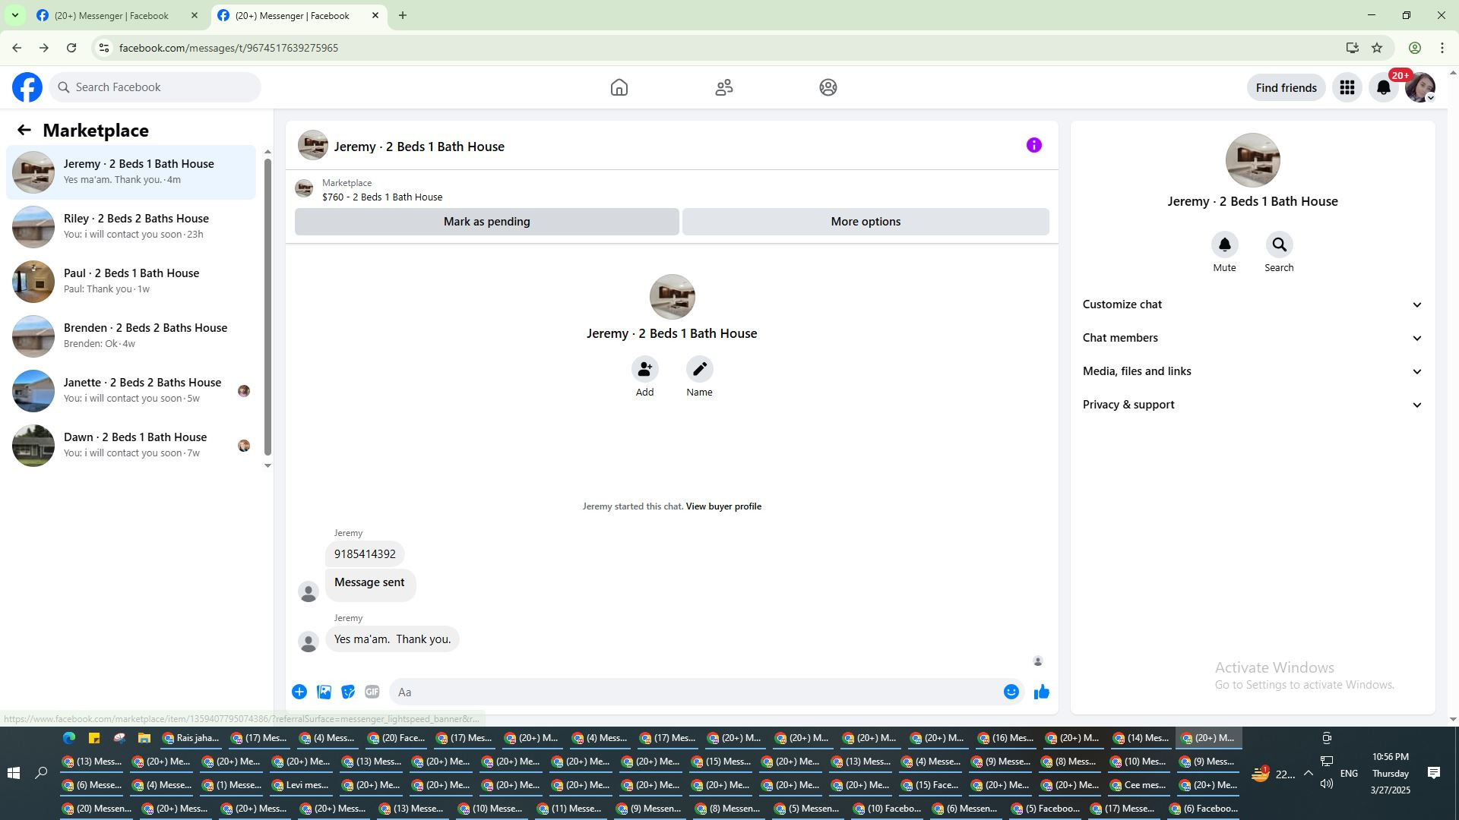1459x820 pixels.
Task: Open File Explorer from the taskbar
Action: 144,738
